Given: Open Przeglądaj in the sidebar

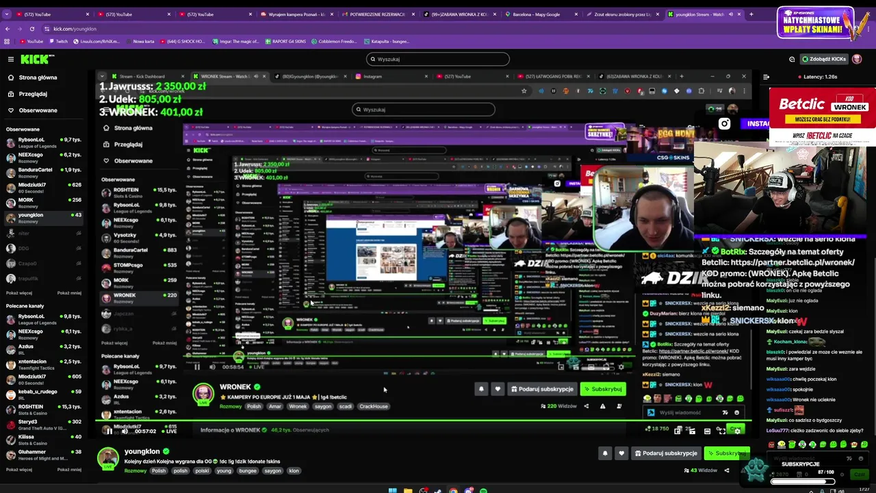Looking at the screenshot, I should coord(33,94).
